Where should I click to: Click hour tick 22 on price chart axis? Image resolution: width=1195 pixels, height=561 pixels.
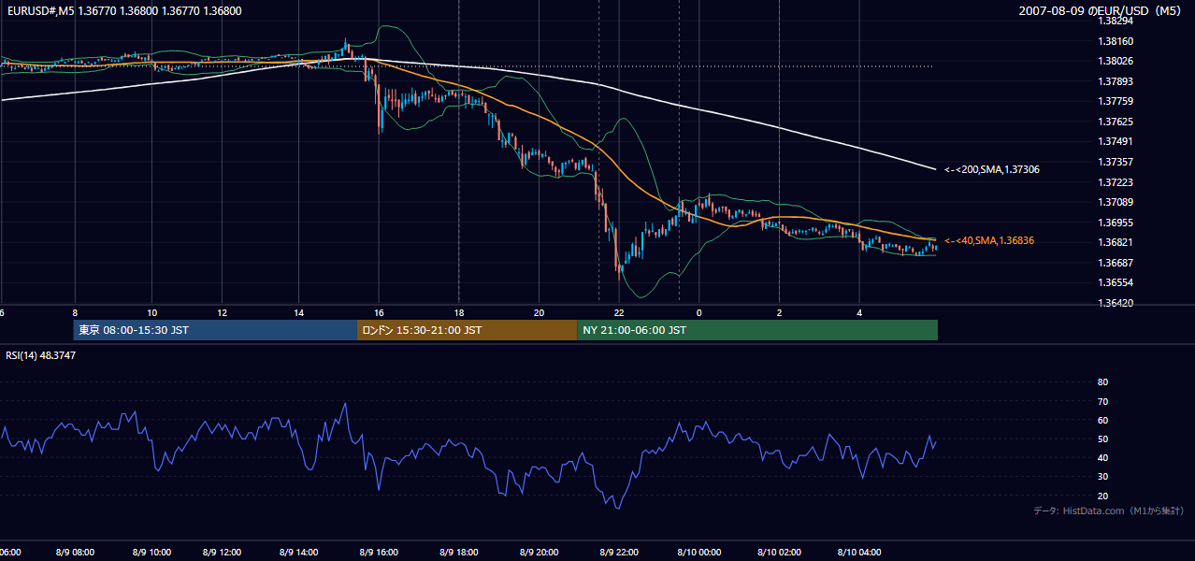619,312
